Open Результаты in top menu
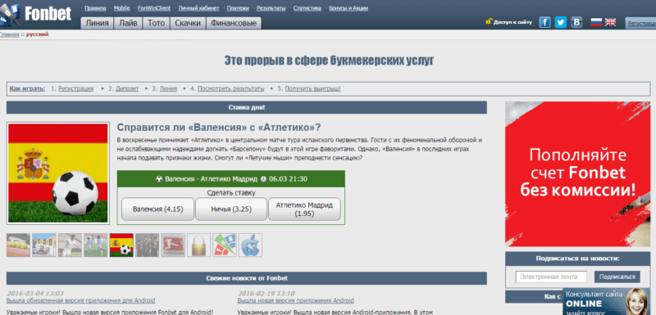Screen dimensions: 656x315 tap(271, 8)
